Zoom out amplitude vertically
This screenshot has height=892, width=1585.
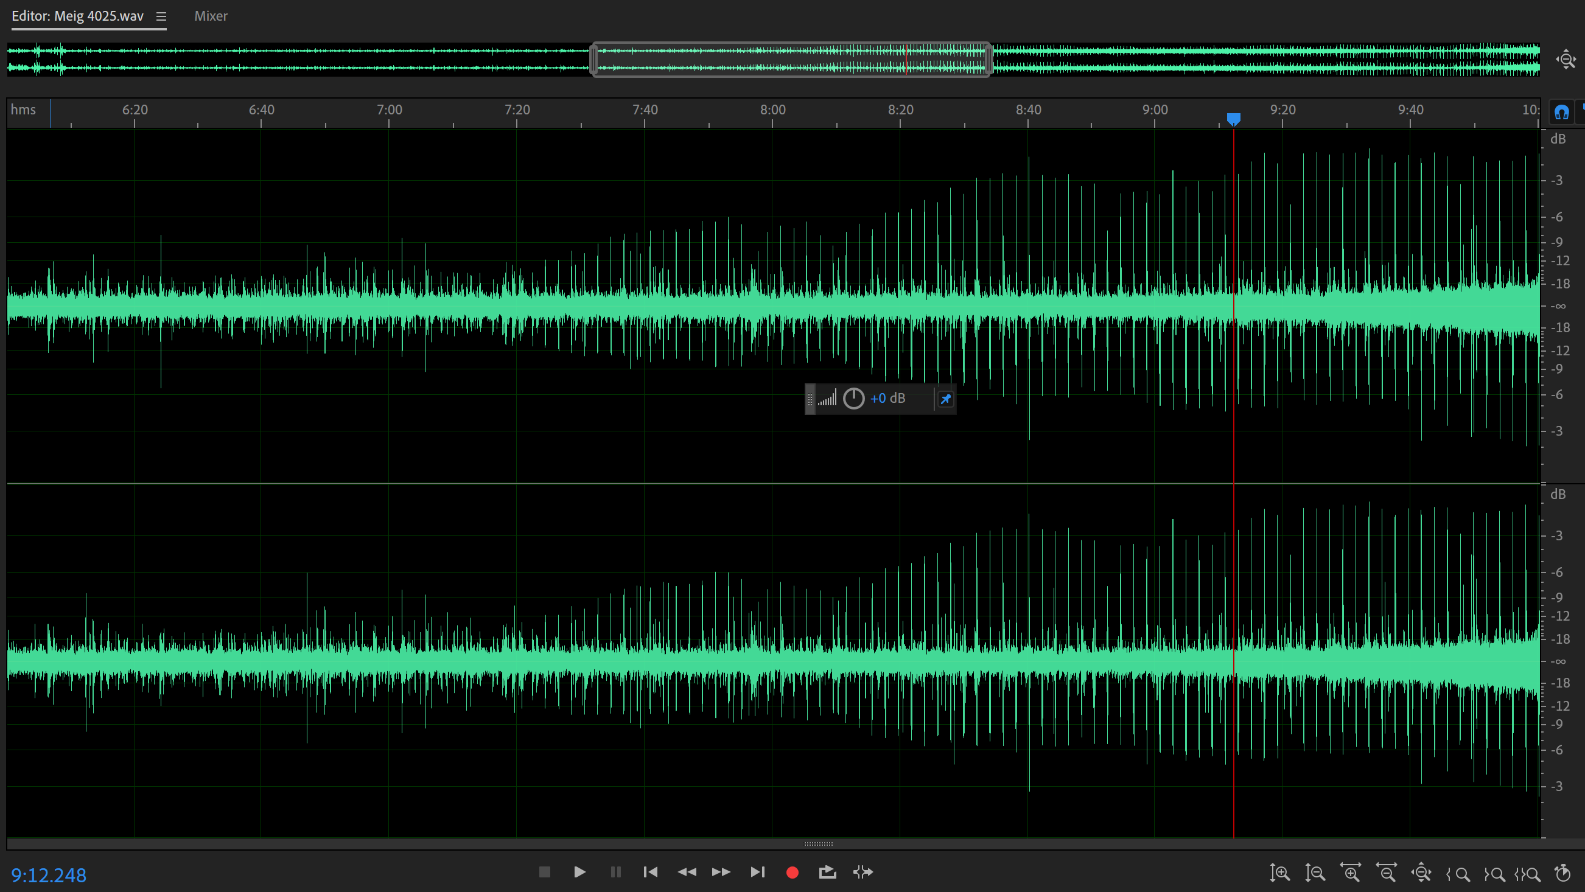1315,873
